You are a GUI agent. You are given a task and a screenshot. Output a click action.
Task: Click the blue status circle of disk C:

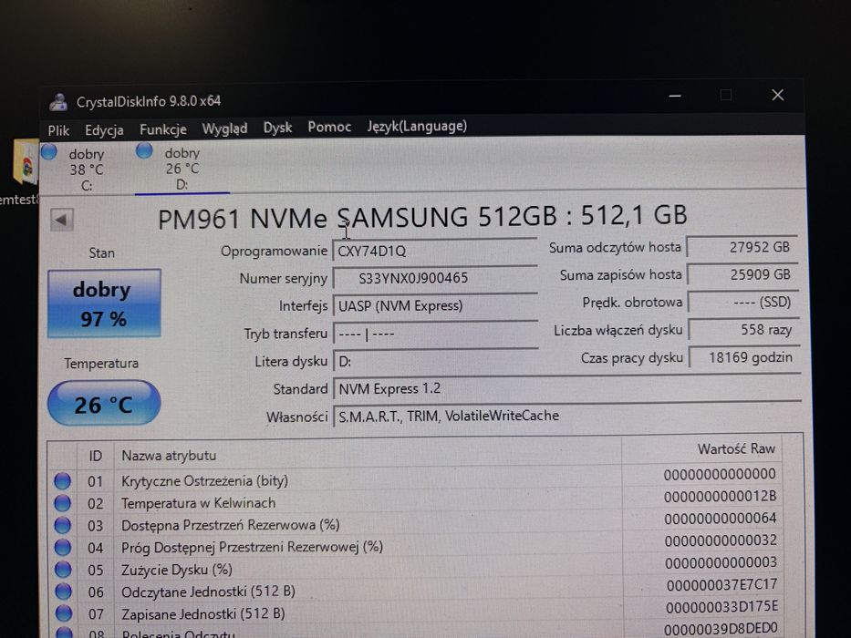[49, 152]
